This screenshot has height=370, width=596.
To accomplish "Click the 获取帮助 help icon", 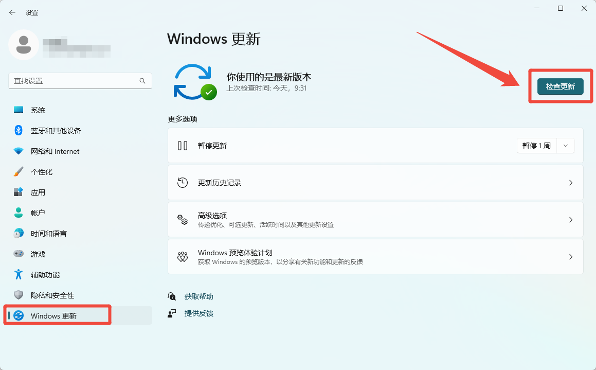I will [x=172, y=296].
